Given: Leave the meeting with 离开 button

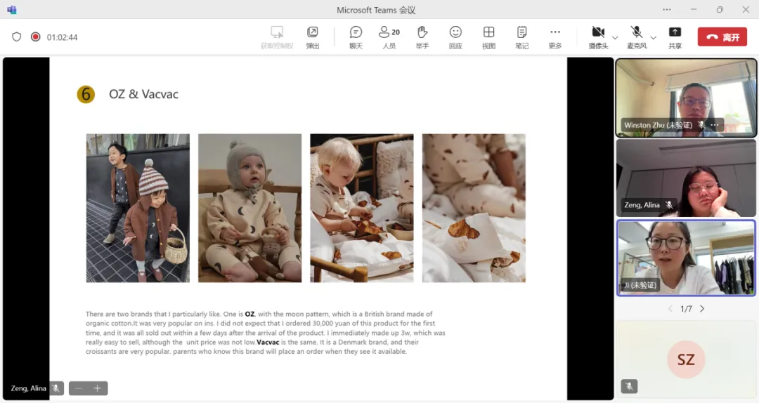Looking at the screenshot, I should point(722,37).
